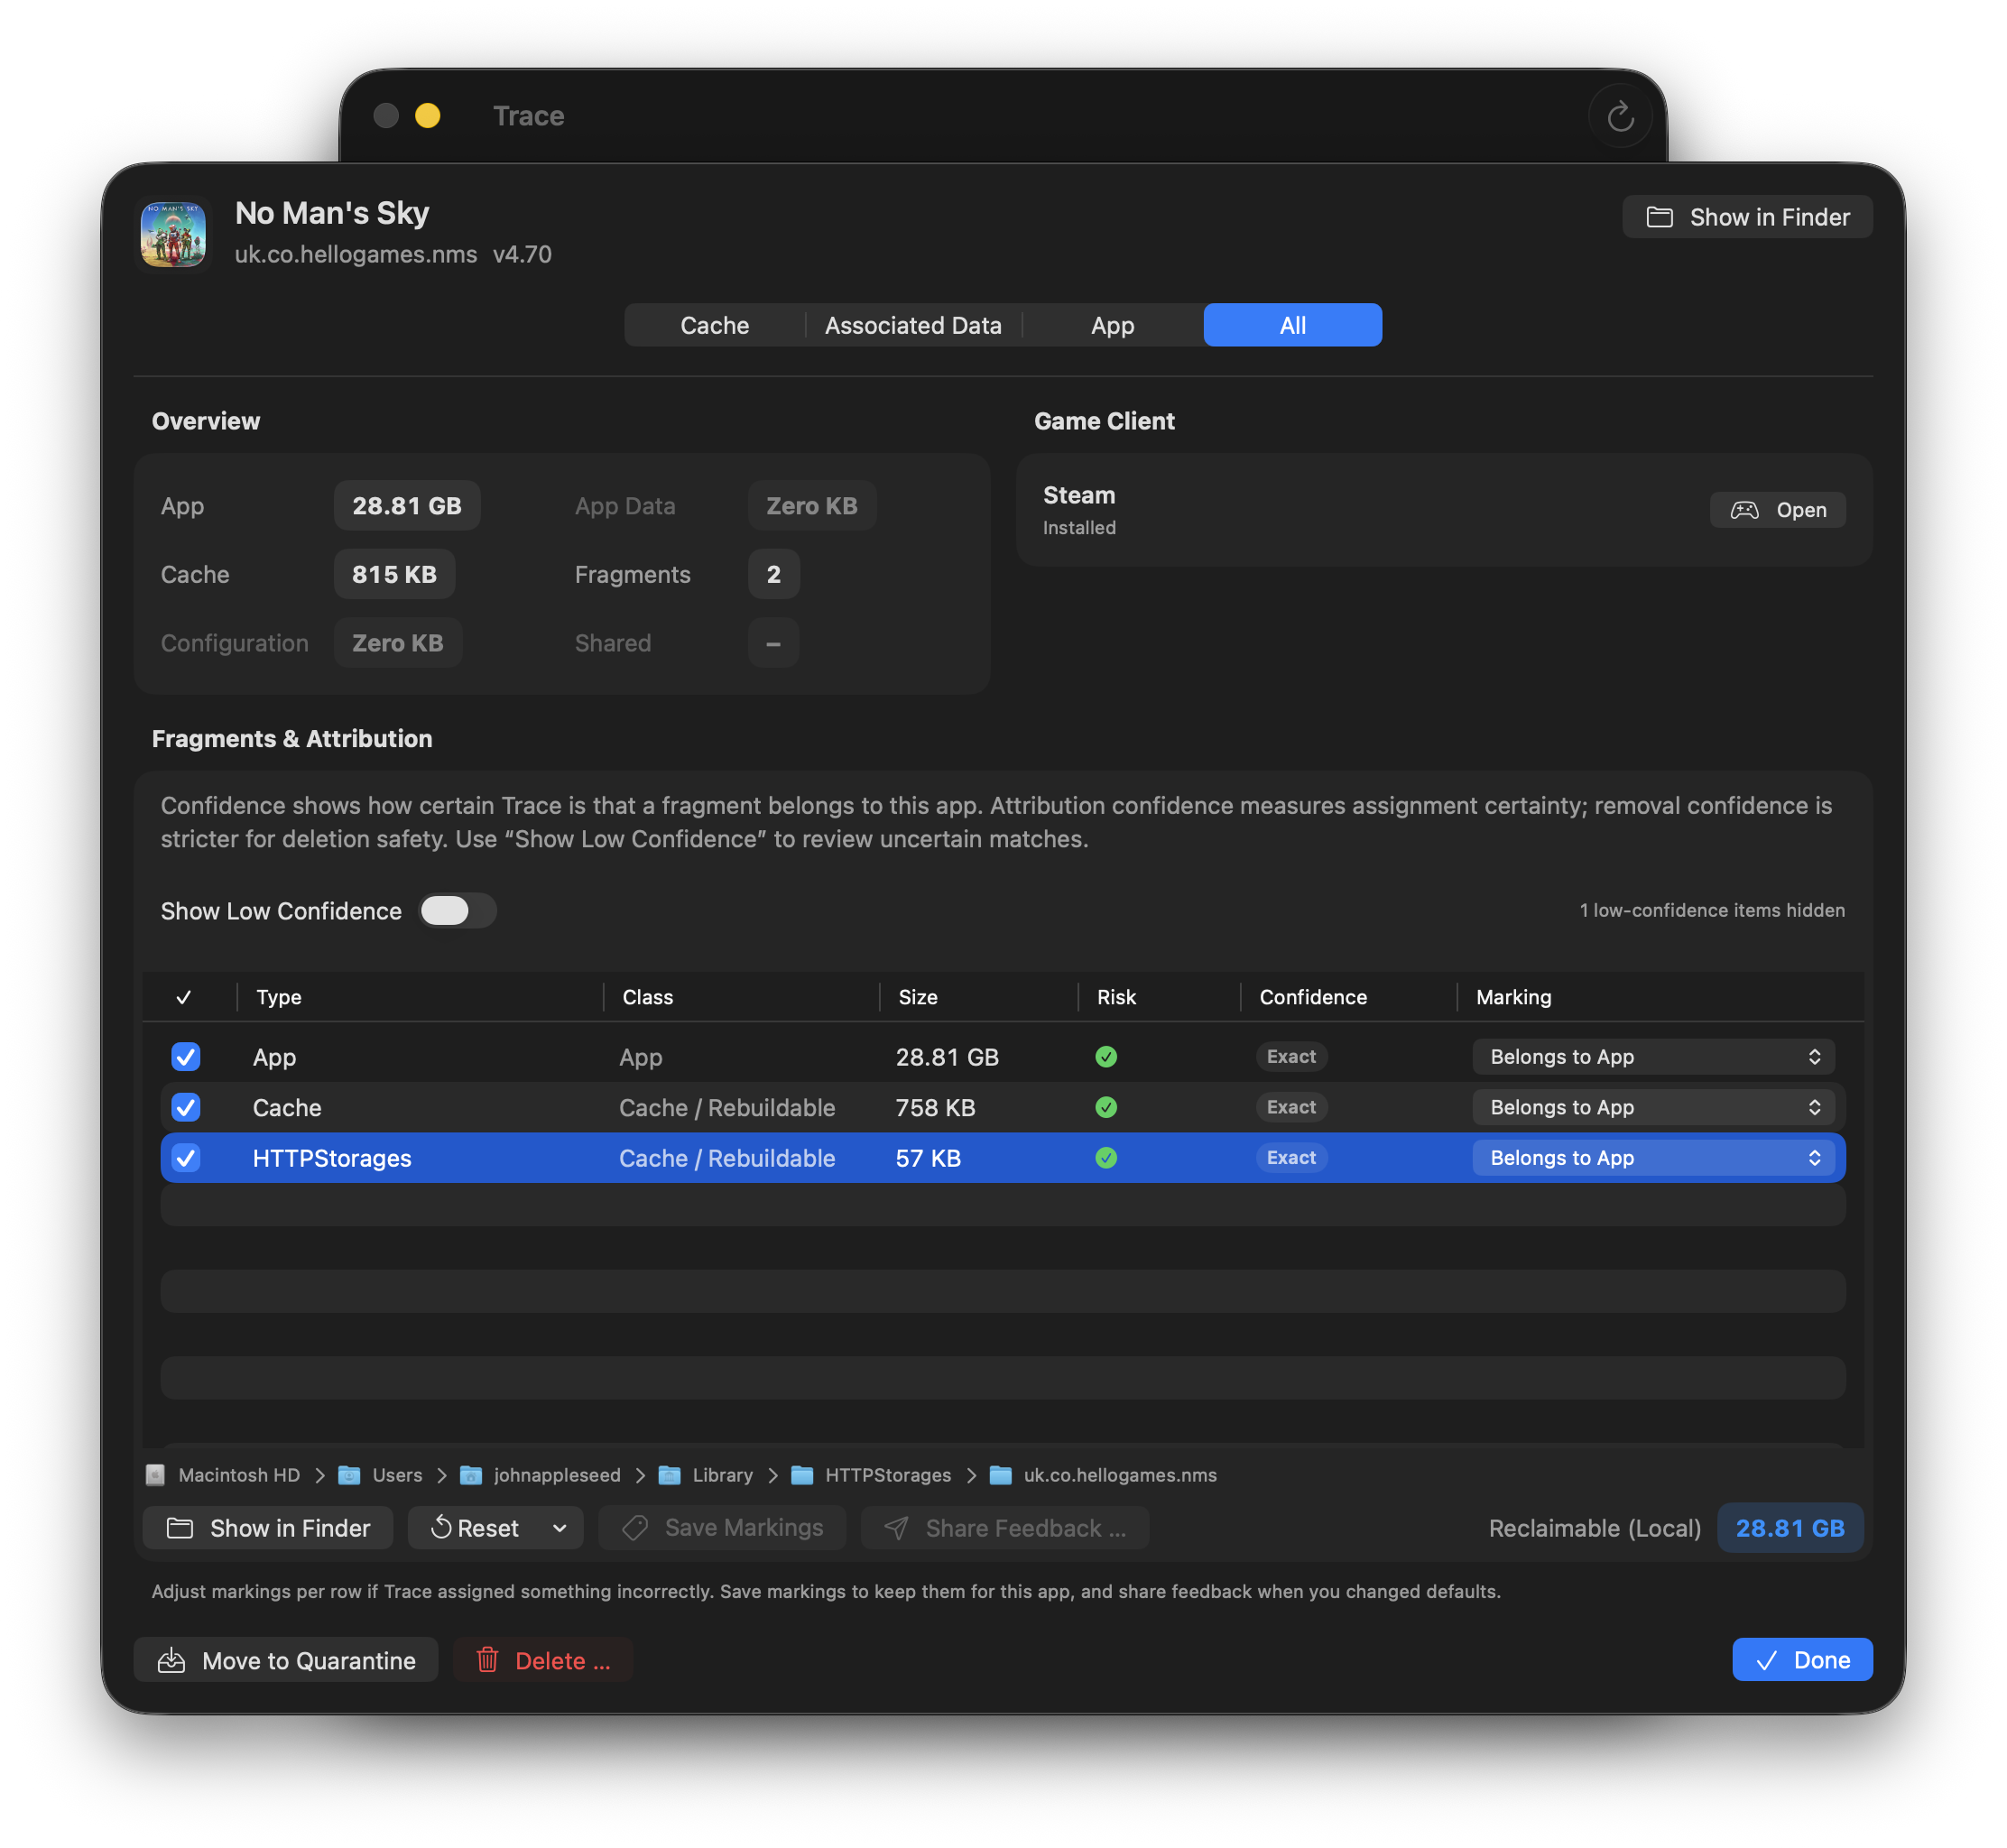Click the Save Markings tag icon
The image size is (2007, 1848).
click(635, 1527)
